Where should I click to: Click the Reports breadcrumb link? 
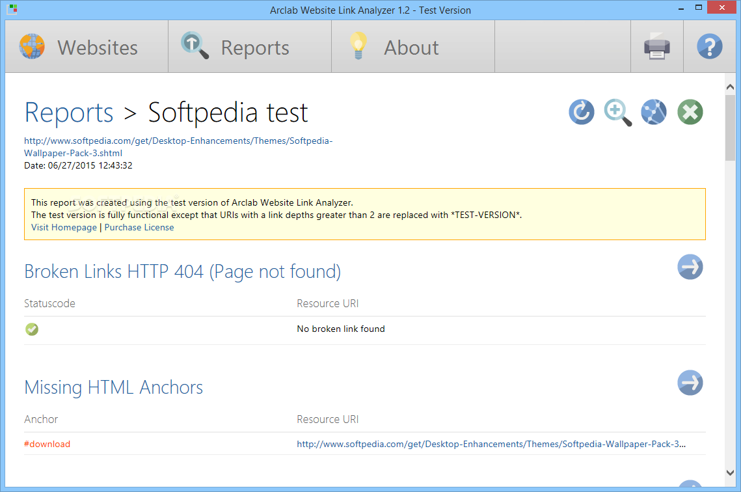[69, 113]
